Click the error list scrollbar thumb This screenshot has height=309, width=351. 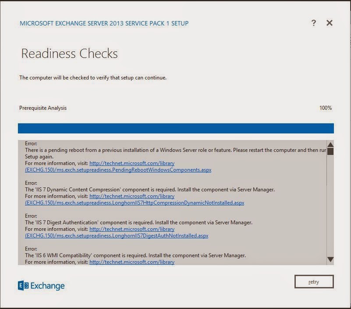tap(330, 151)
